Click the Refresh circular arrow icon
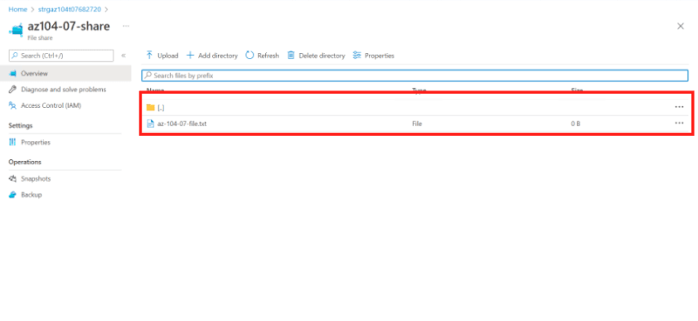 (x=250, y=55)
